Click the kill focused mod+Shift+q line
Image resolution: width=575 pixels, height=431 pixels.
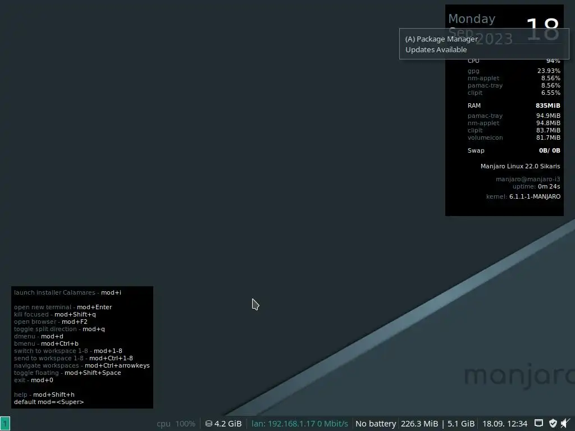pos(54,314)
